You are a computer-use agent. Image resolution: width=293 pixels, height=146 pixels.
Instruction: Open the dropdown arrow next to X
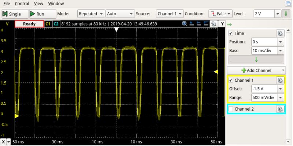[x=9, y=142]
